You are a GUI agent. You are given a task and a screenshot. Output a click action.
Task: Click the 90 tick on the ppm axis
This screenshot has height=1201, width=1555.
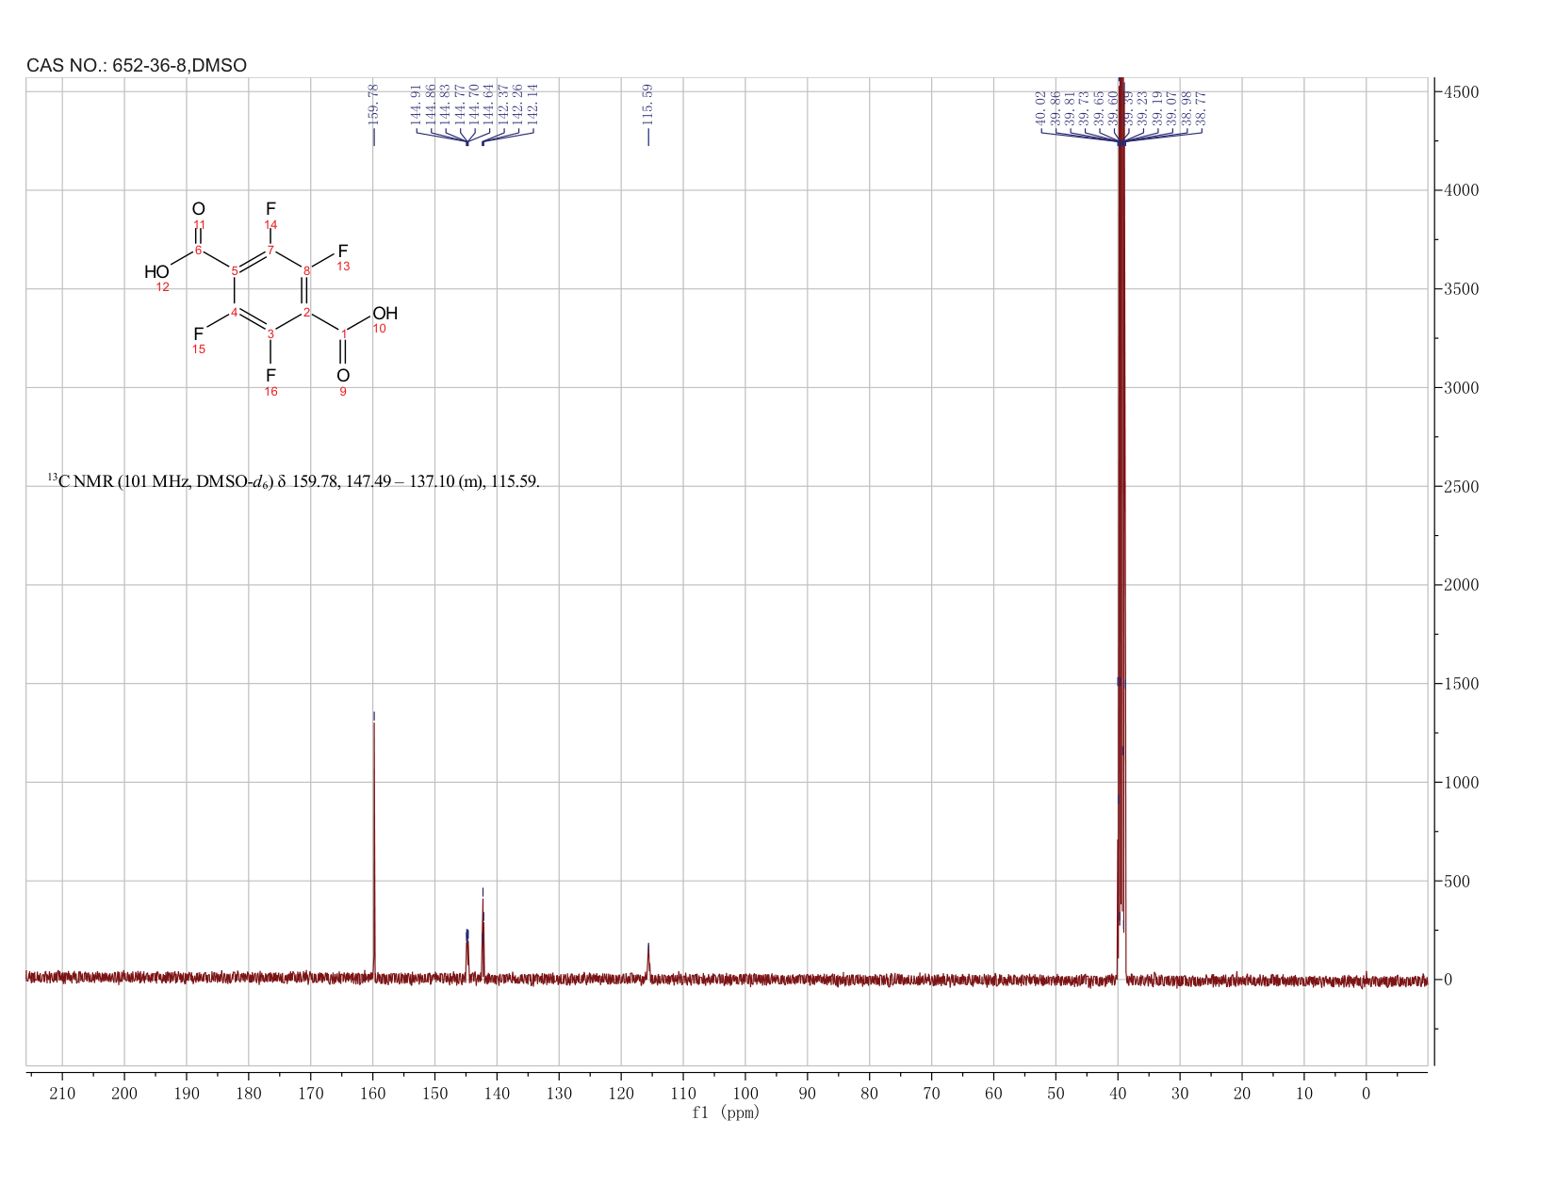click(x=808, y=1094)
